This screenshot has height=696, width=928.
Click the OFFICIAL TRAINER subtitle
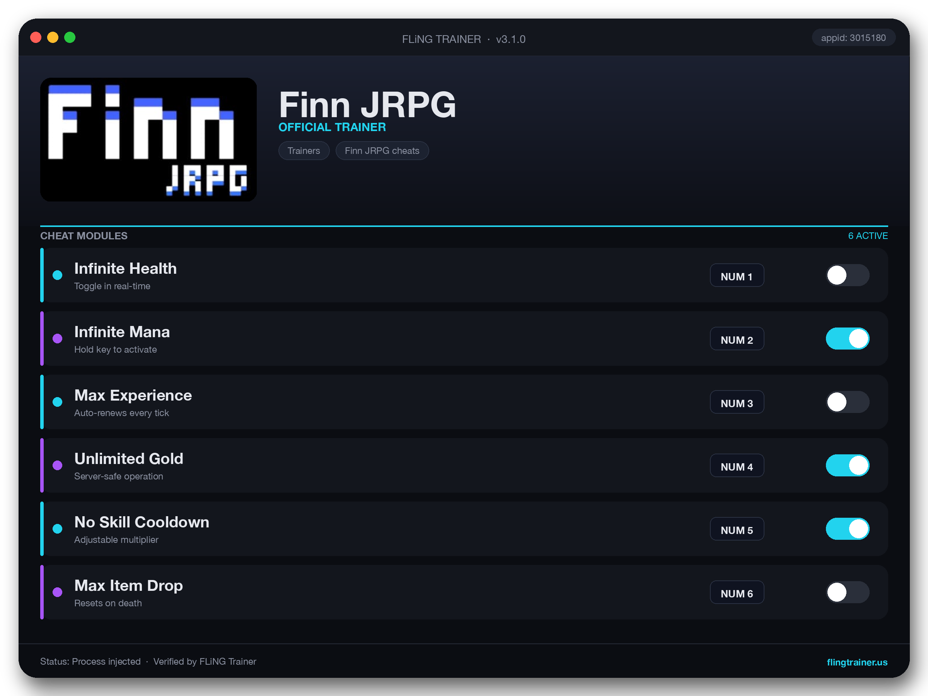(332, 127)
